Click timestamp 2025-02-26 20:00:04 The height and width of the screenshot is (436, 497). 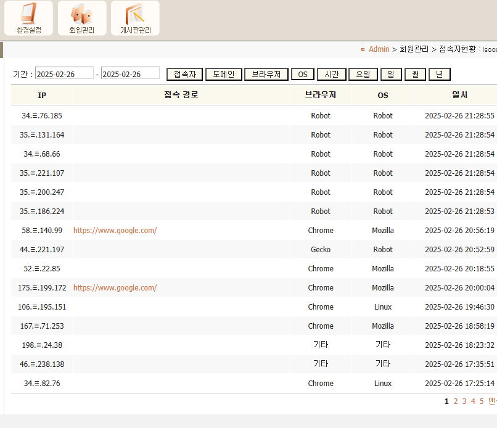pos(459,288)
